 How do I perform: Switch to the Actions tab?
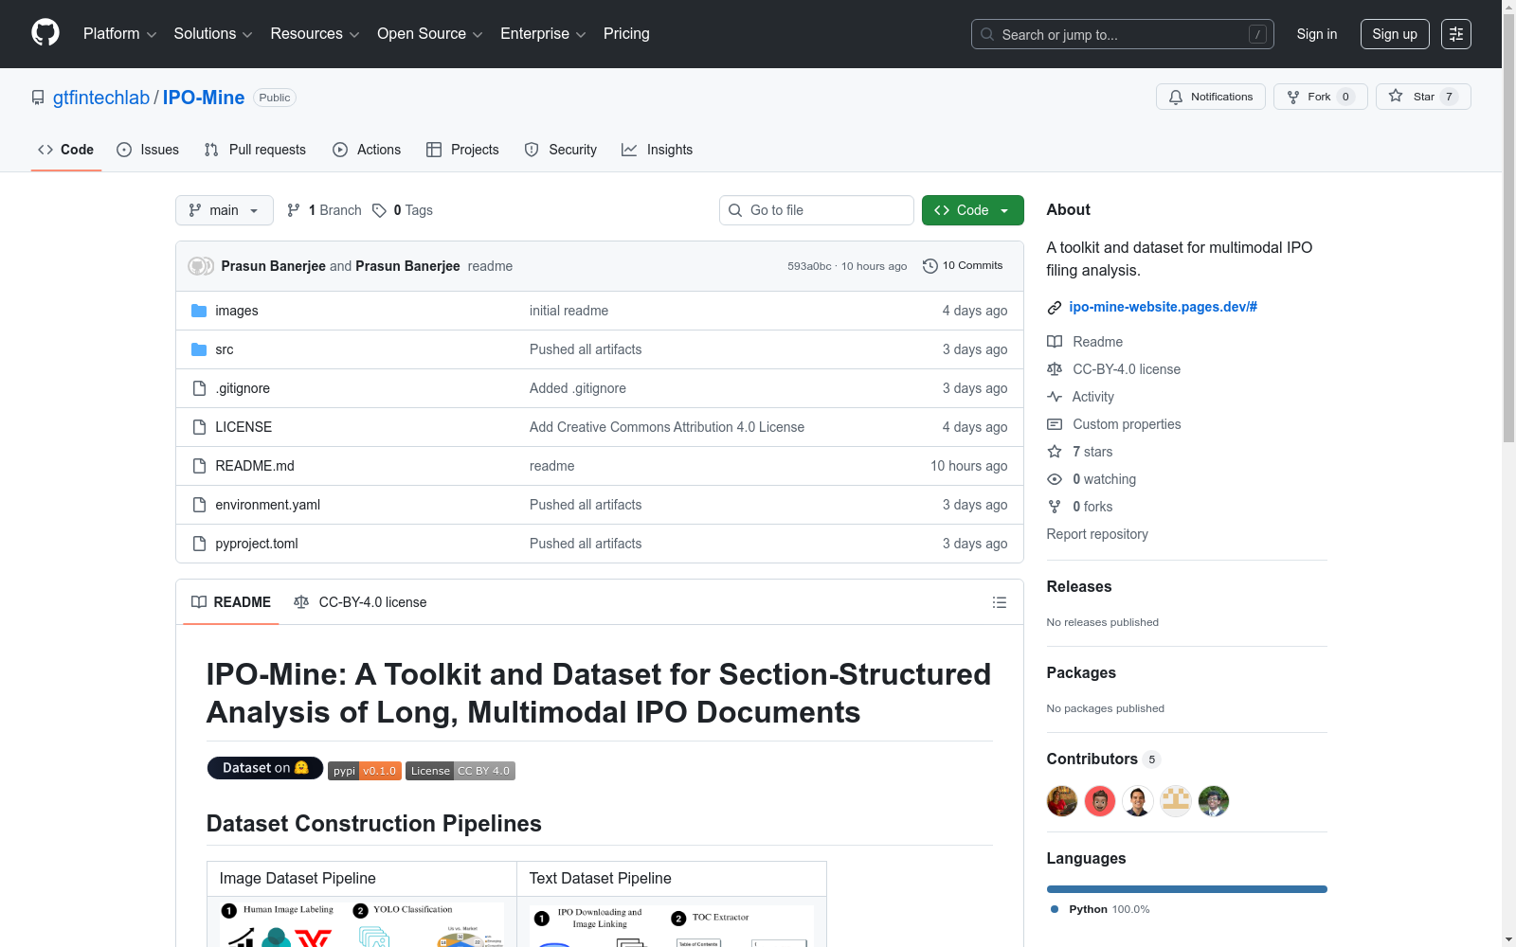tap(367, 150)
